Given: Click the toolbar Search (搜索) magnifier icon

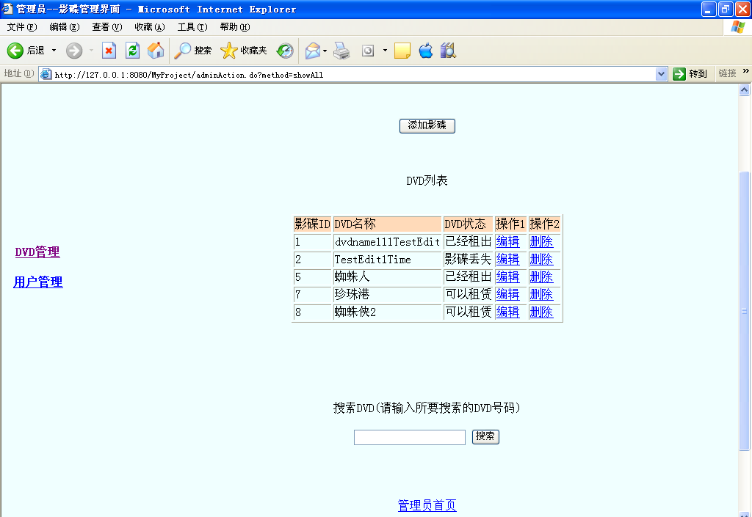Looking at the screenshot, I should click(x=182, y=51).
